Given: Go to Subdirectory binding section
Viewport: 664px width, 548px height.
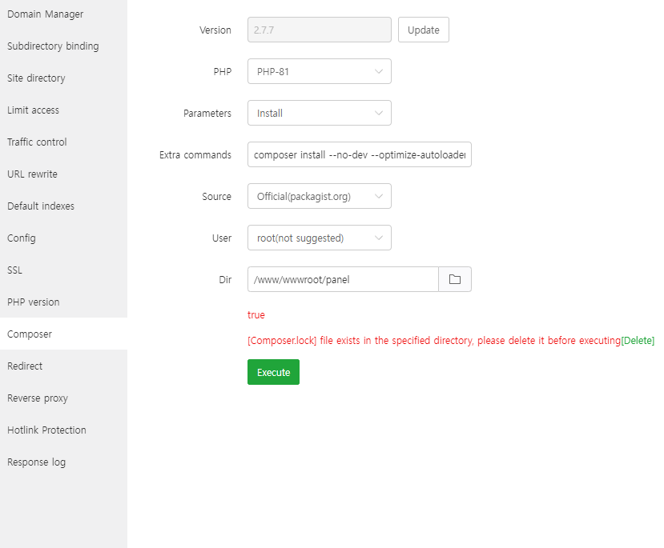Looking at the screenshot, I should click(x=53, y=46).
